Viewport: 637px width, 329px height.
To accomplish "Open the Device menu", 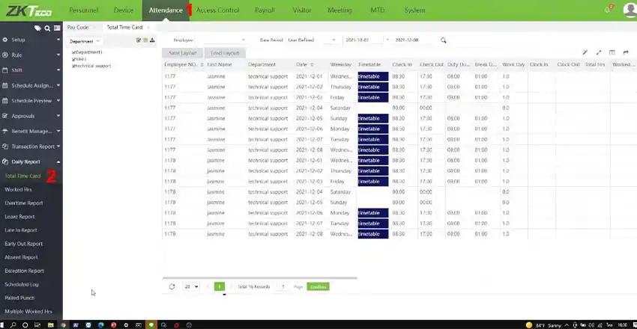I will click(x=124, y=10).
